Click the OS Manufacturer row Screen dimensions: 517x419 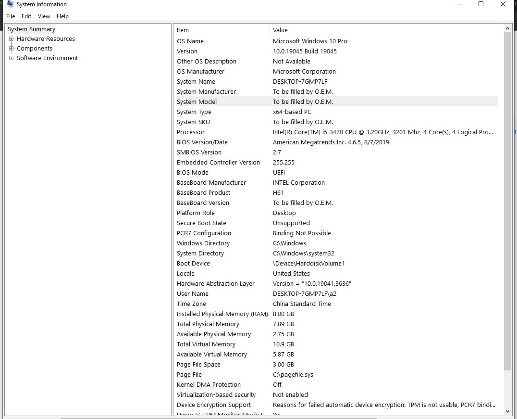336,71
